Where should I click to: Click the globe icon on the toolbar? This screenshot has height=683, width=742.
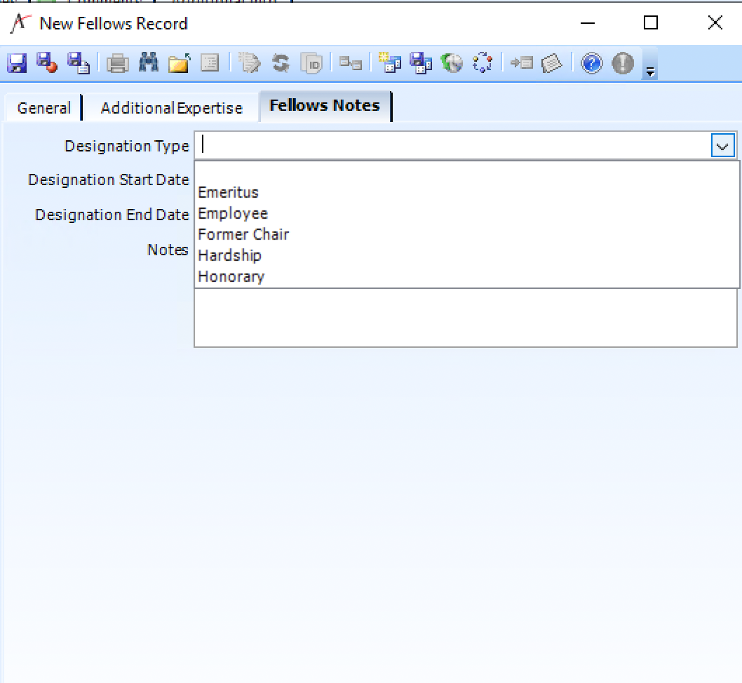[x=452, y=63]
